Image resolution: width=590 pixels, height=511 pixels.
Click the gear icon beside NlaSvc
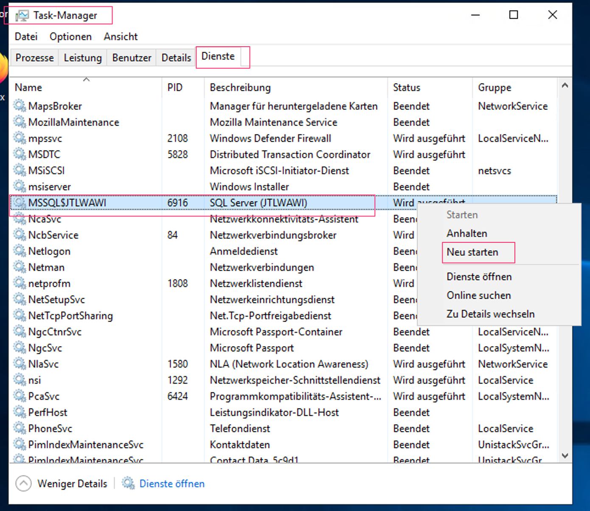click(20, 364)
